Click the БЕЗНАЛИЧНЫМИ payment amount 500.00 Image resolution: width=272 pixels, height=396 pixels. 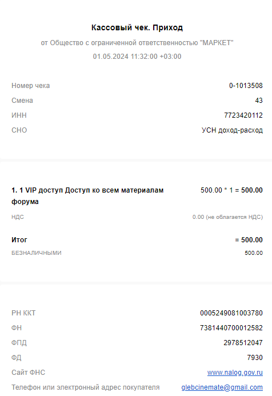coord(254,253)
